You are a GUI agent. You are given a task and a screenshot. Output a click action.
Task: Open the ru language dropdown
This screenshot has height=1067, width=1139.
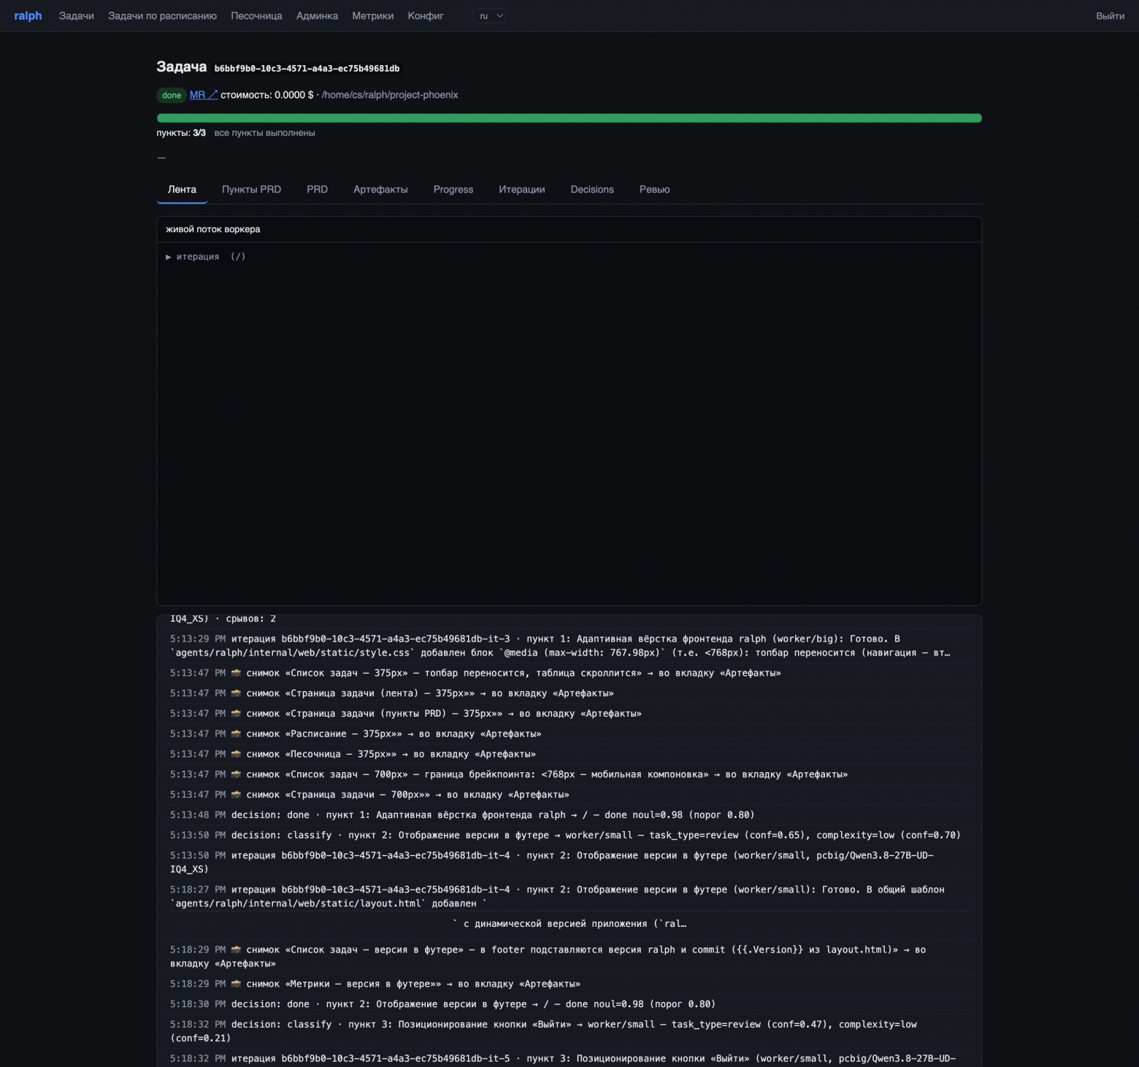tap(489, 16)
